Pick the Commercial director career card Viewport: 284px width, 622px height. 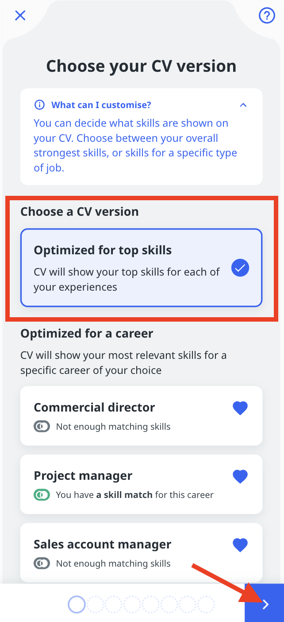click(x=142, y=416)
